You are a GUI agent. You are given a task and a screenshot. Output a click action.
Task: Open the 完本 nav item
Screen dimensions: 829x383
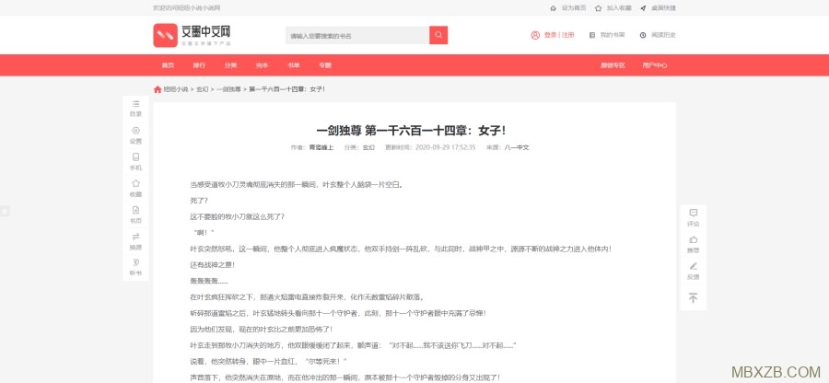pos(262,65)
